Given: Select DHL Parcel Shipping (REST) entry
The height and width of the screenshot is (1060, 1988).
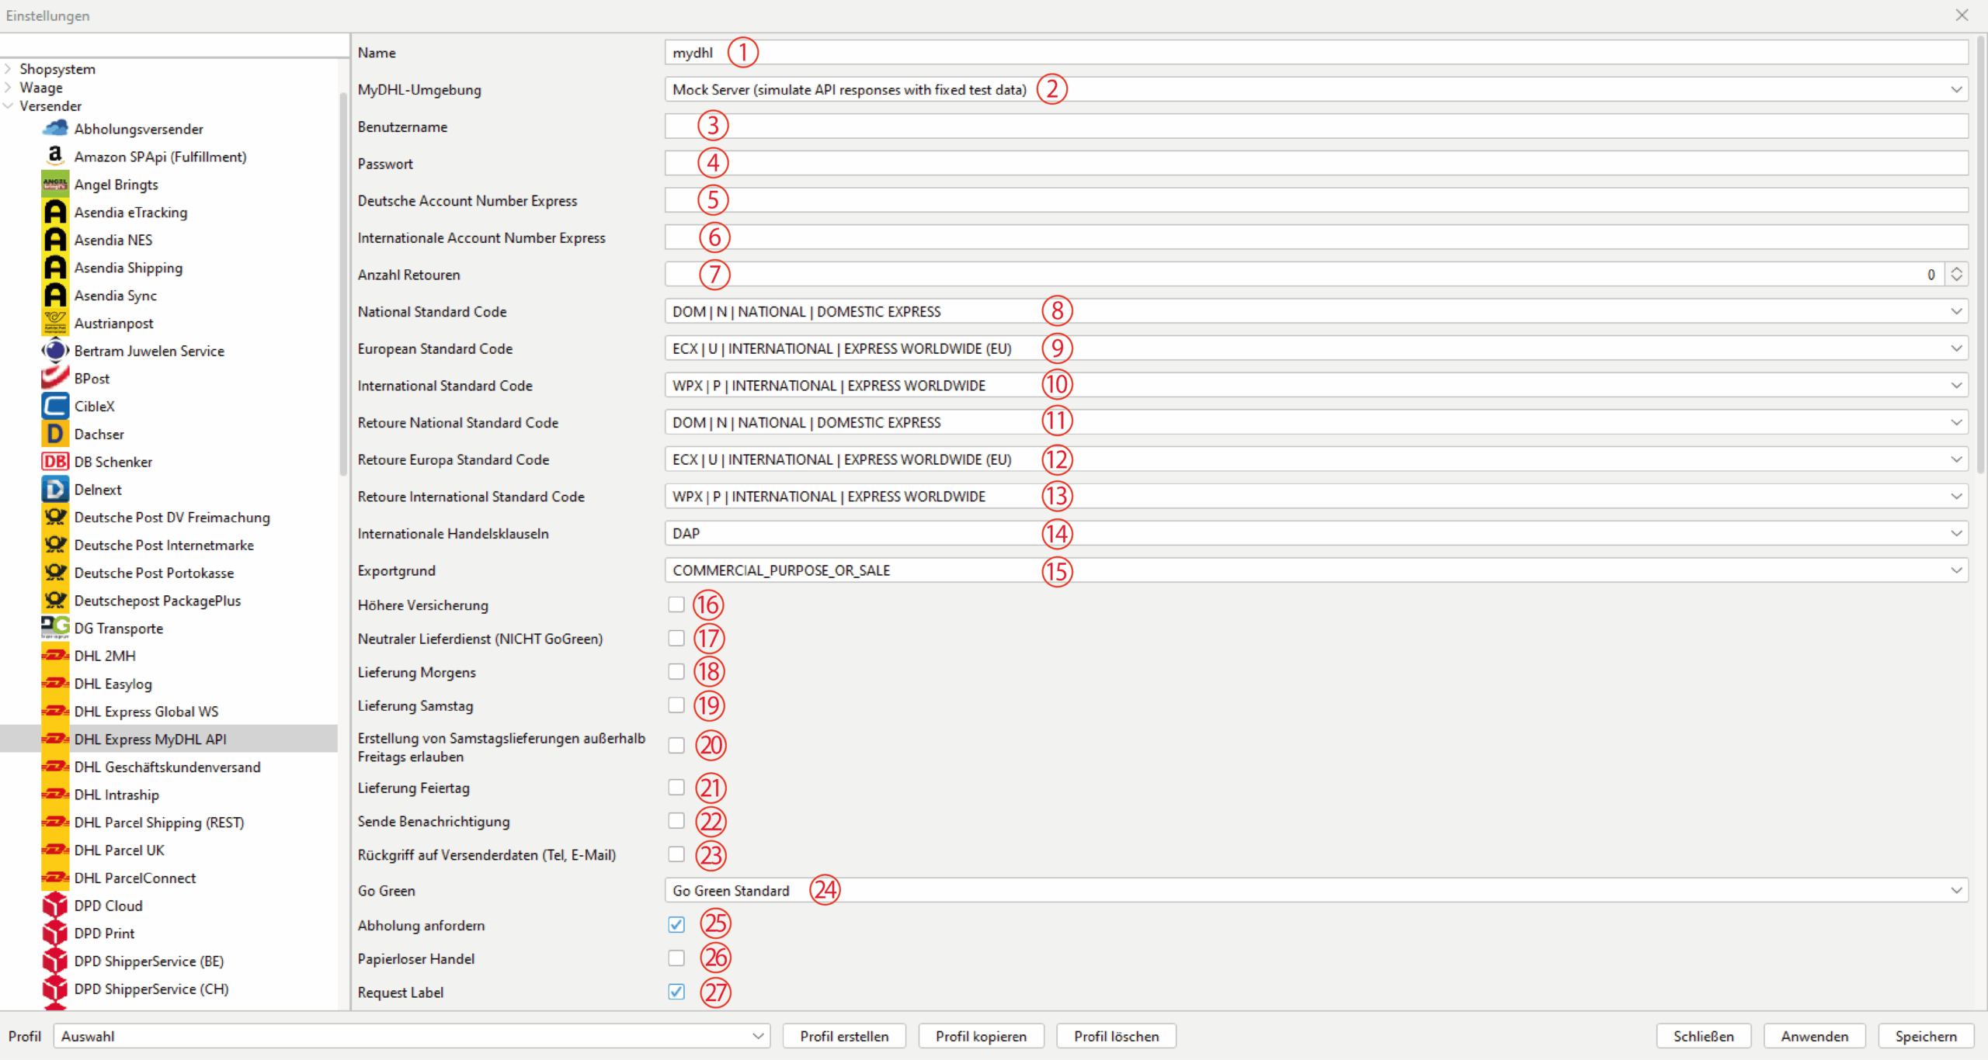Looking at the screenshot, I should (159, 823).
